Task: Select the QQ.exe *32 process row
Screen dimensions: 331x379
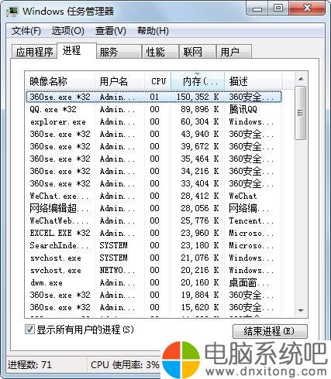Action: point(153,109)
